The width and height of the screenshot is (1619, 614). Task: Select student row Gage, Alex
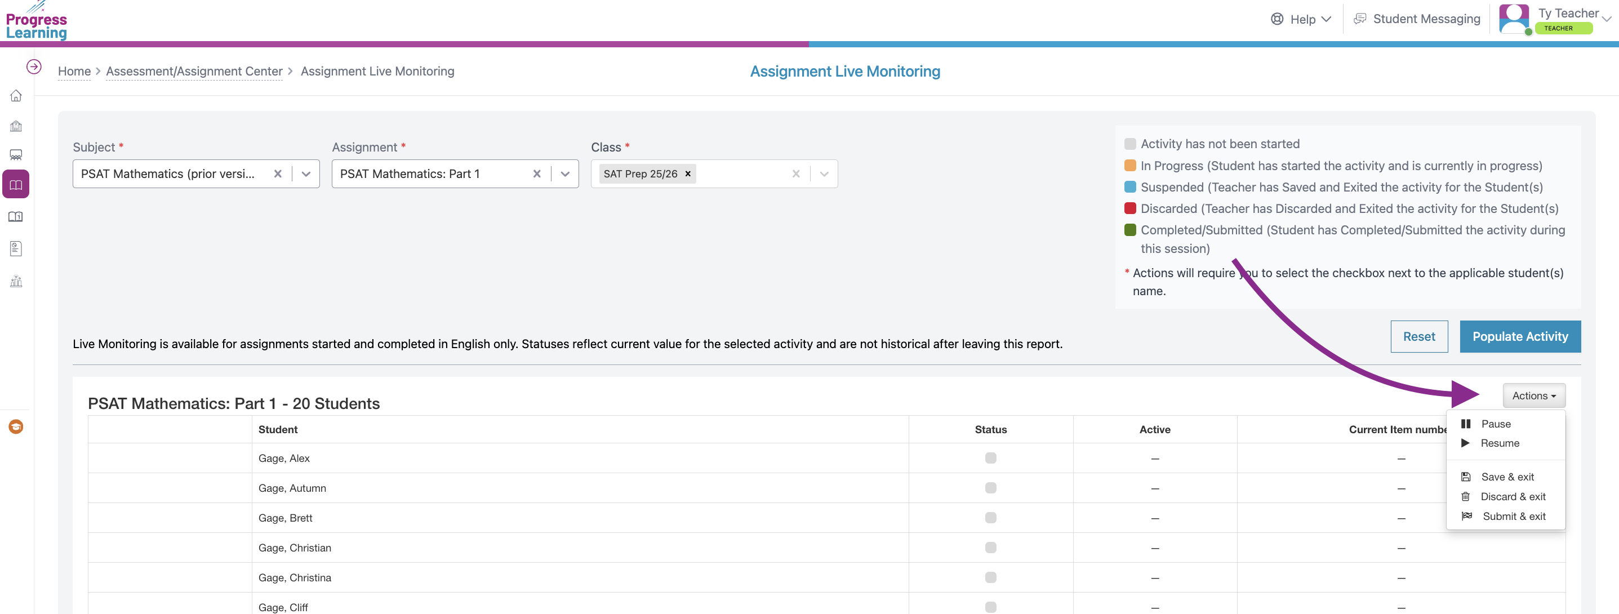826,458
